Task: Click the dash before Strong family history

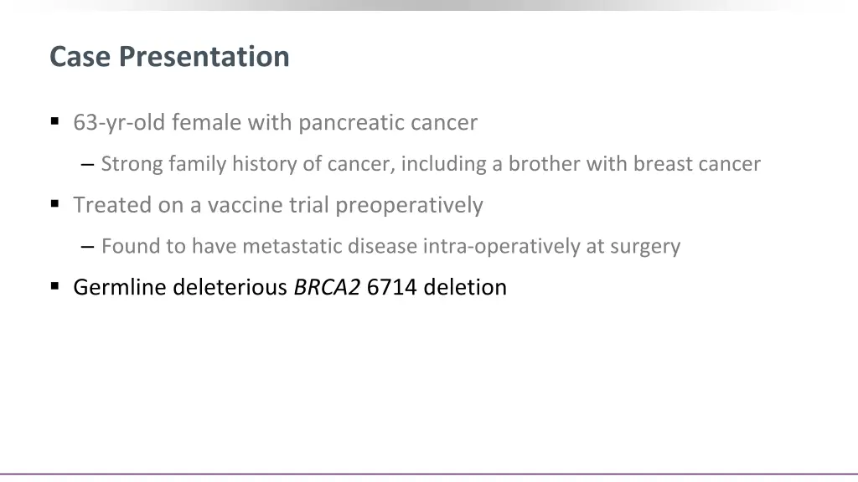Action: [x=87, y=164]
